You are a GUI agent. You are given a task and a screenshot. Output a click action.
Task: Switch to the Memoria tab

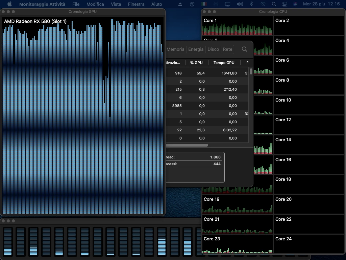click(175, 49)
